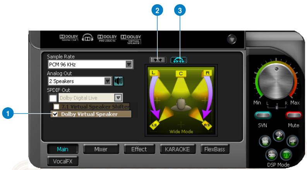The image size is (307, 170).
Task: Open the Analog Out dropdown arrow
Action: (107, 81)
